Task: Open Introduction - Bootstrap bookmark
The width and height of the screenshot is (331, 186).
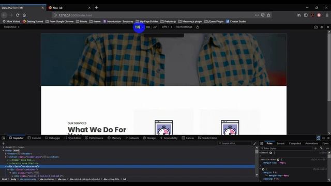Action: (x=118, y=22)
